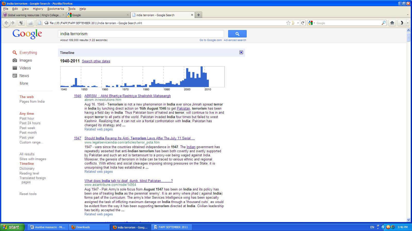Click the Videos film icon in sidebar

[15, 68]
